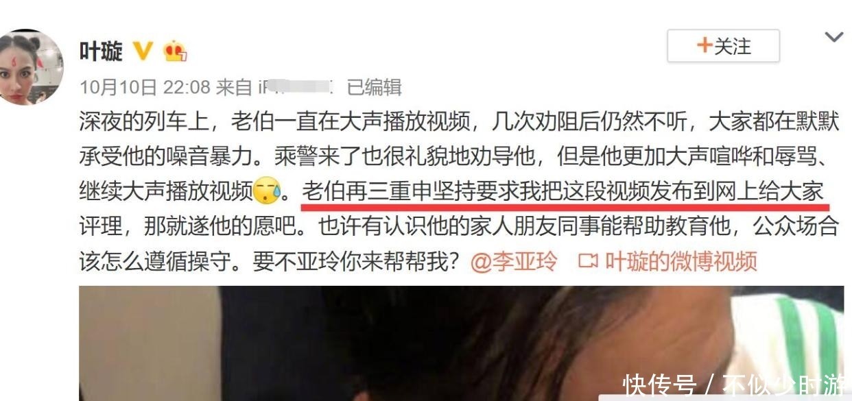
Task: Follow the user with +关注 button
Action: (x=723, y=47)
